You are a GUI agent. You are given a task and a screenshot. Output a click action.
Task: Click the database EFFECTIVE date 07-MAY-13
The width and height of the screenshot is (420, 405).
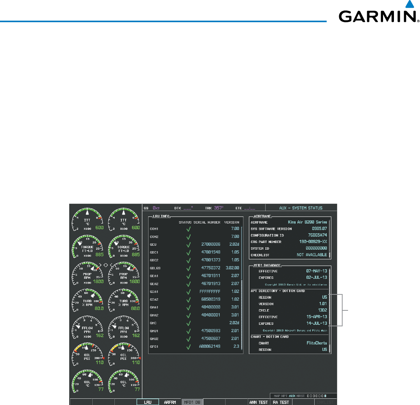point(317,271)
